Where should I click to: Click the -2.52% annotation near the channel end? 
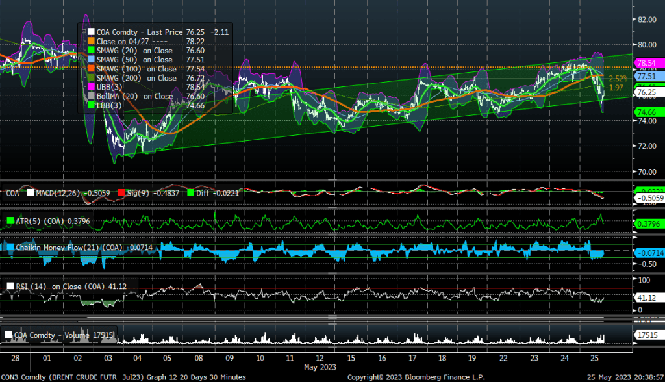pos(618,79)
